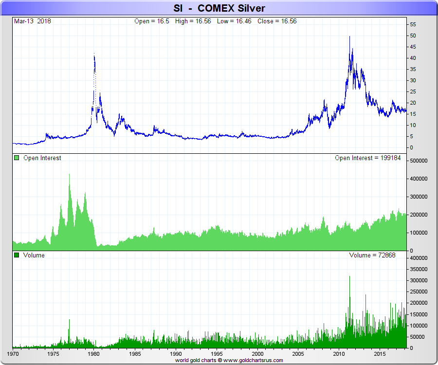Click the 500000 open interest axis label
Screen dimensions: 438x365
click(419, 161)
